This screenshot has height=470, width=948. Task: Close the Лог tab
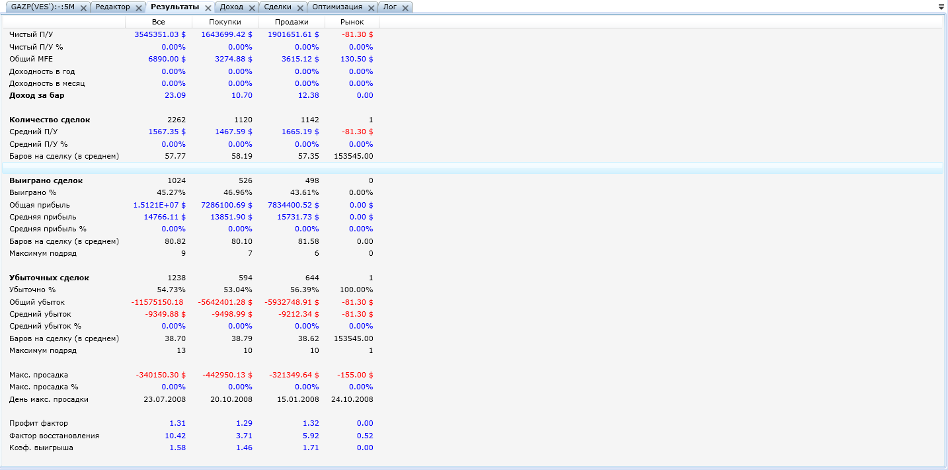click(405, 8)
